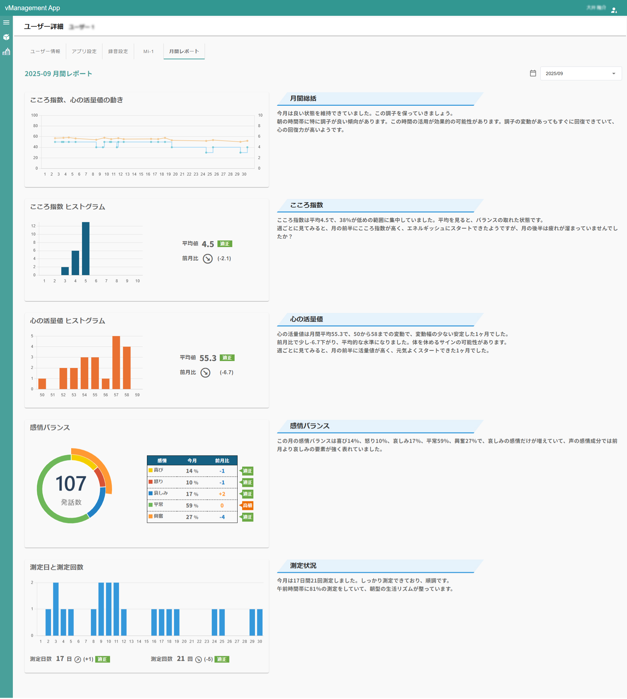This screenshot has width=627, height=699.
Task: Select the Mi-1 tab
Action: tap(148, 51)
